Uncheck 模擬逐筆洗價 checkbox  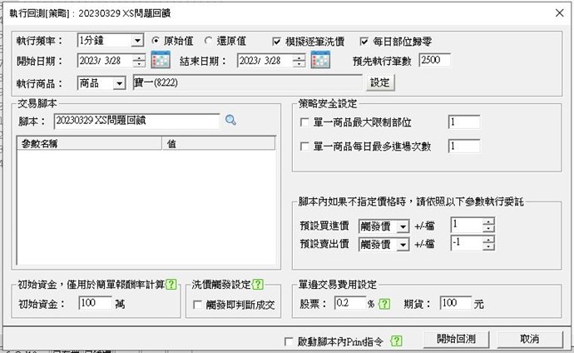pos(277,42)
